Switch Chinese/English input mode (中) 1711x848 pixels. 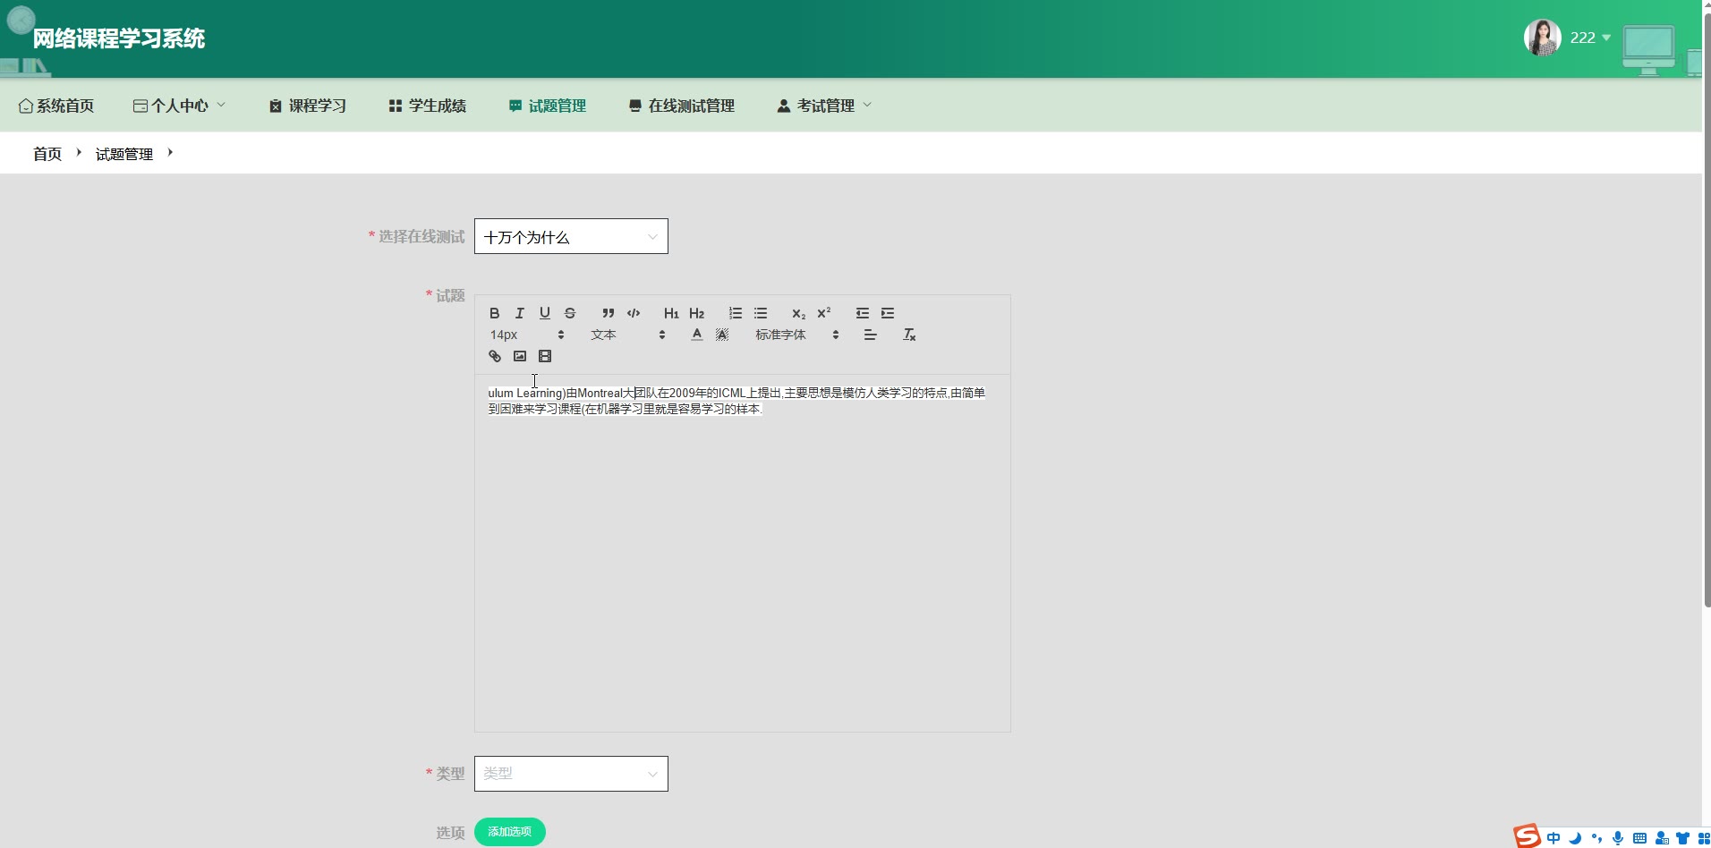1554,838
